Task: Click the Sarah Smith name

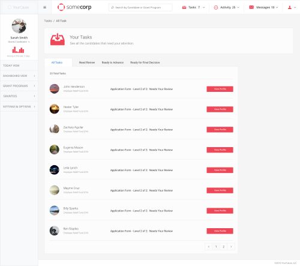Action: [19, 38]
